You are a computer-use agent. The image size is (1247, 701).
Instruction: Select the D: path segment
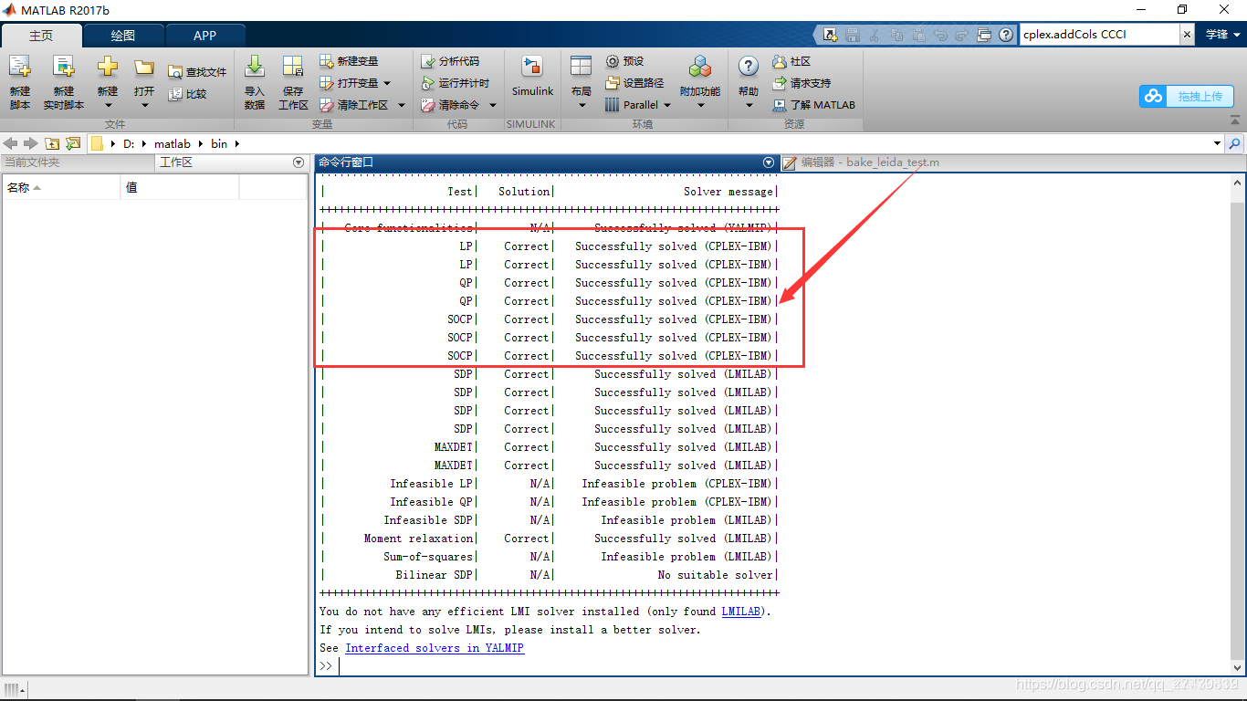129,144
